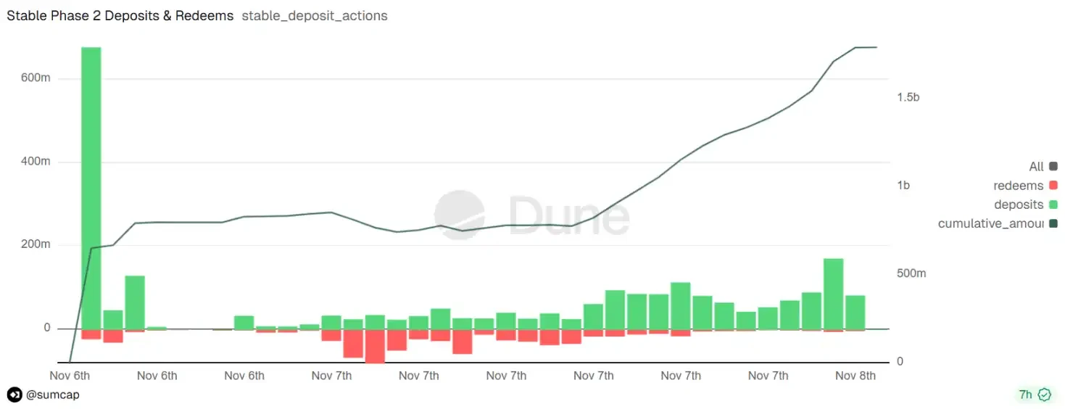Open the chart title Stable Phase 2 Deposits & Redeems
Screen dimensions: 1065x409
pyautogui.click(x=120, y=15)
